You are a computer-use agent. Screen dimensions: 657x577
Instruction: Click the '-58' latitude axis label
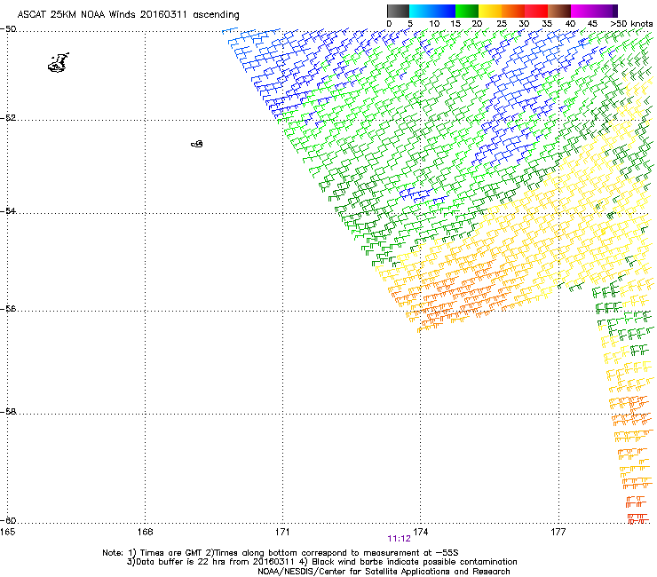tap(9, 412)
